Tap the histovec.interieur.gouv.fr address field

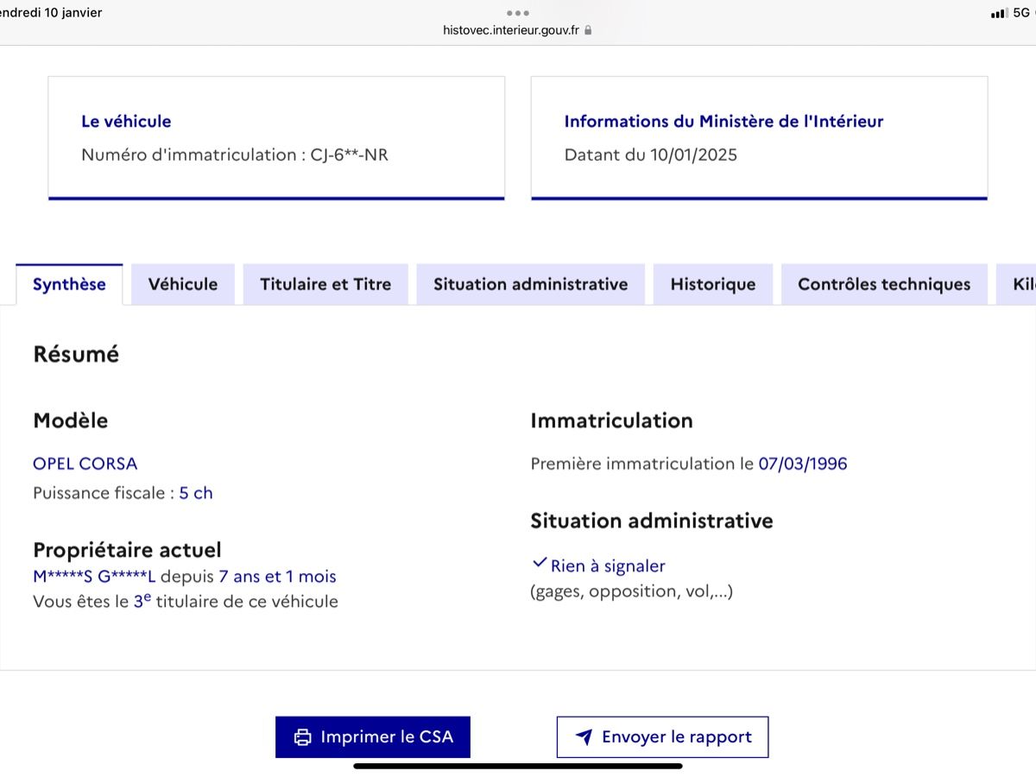pos(510,30)
